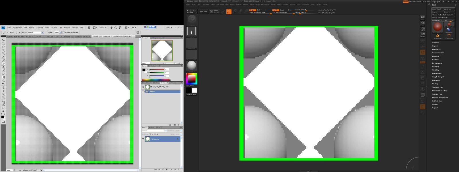
Task: Switch to the Histogramm panel tab
Action: point(155,38)
